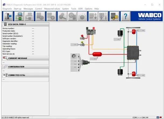Click the yellow coupling head icon
Screen dimensions: 164x119
(x=82, y=44)
